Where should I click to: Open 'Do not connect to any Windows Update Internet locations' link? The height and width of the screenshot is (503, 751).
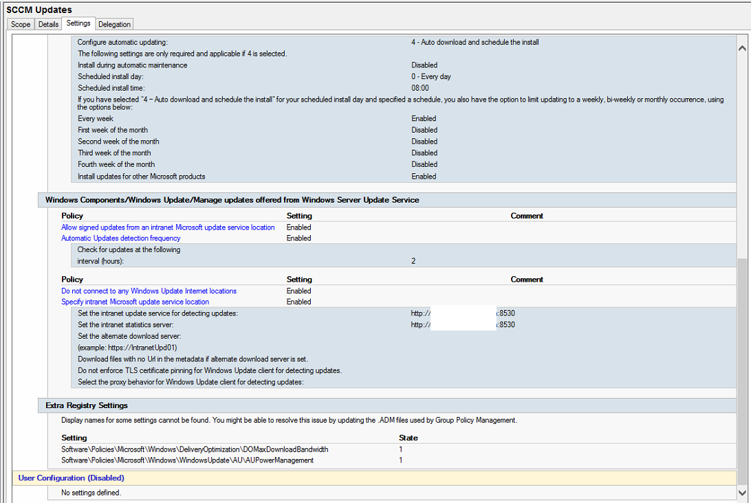(x=149, y=291)
